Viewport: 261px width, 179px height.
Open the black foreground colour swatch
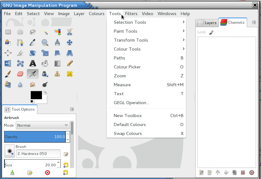(36, 95)
